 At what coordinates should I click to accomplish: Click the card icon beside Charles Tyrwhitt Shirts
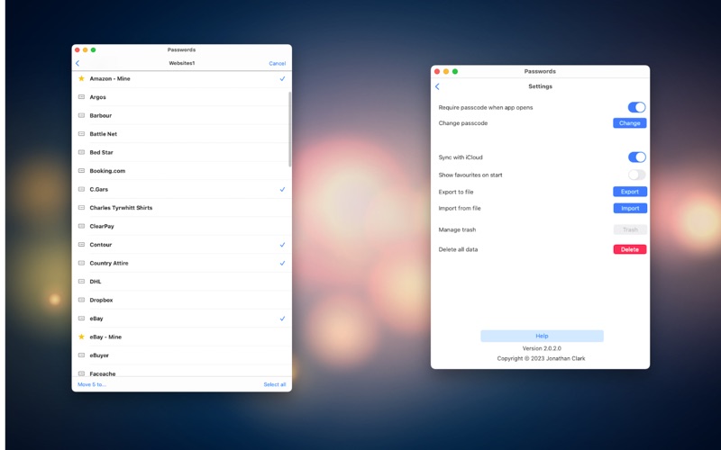tap(81, 208)
